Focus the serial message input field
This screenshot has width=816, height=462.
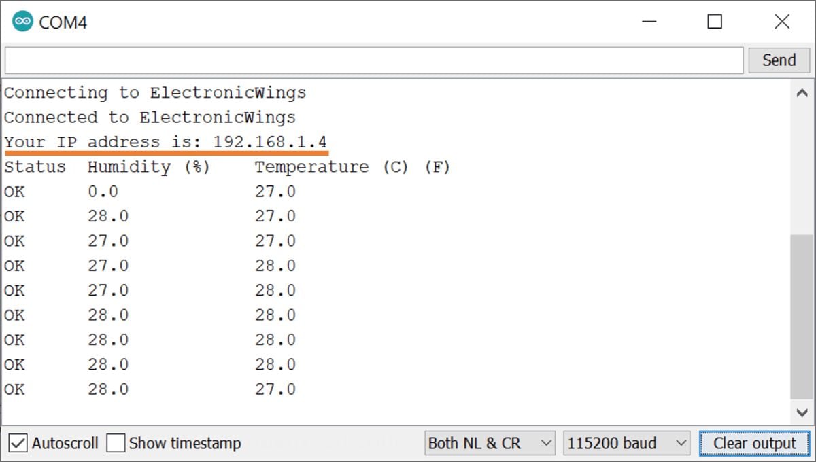point(373,60)
